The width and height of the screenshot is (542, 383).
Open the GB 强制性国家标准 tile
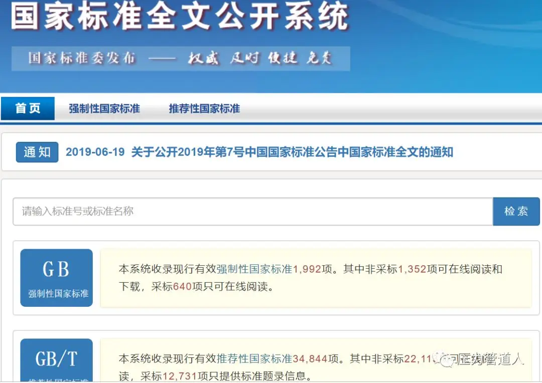(56, 278)
